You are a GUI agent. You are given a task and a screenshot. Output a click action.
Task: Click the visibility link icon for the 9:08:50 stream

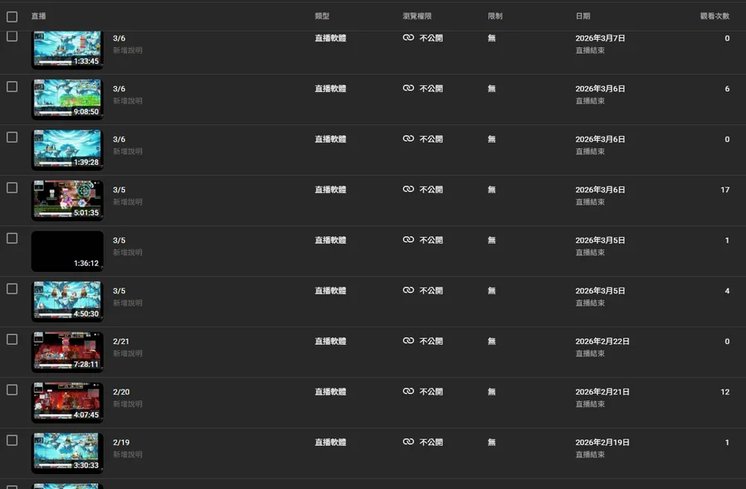(408, 89)
